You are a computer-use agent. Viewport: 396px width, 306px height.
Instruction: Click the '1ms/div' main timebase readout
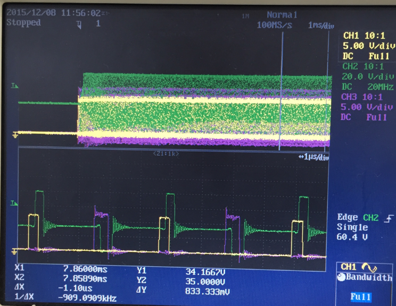point(321,25)
